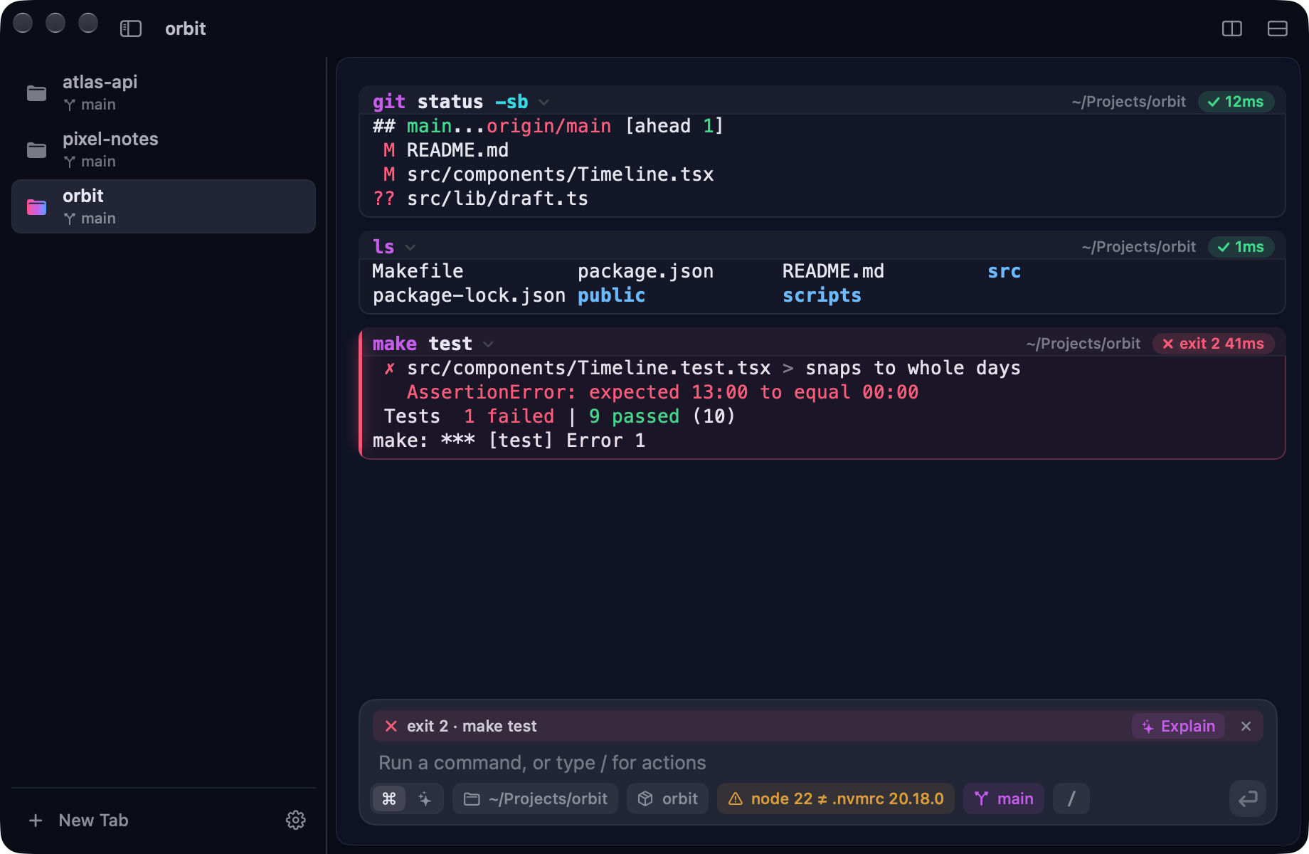1309x854 pixels.
Task: Click the node version mismatch warning
Action: (836, 798)
